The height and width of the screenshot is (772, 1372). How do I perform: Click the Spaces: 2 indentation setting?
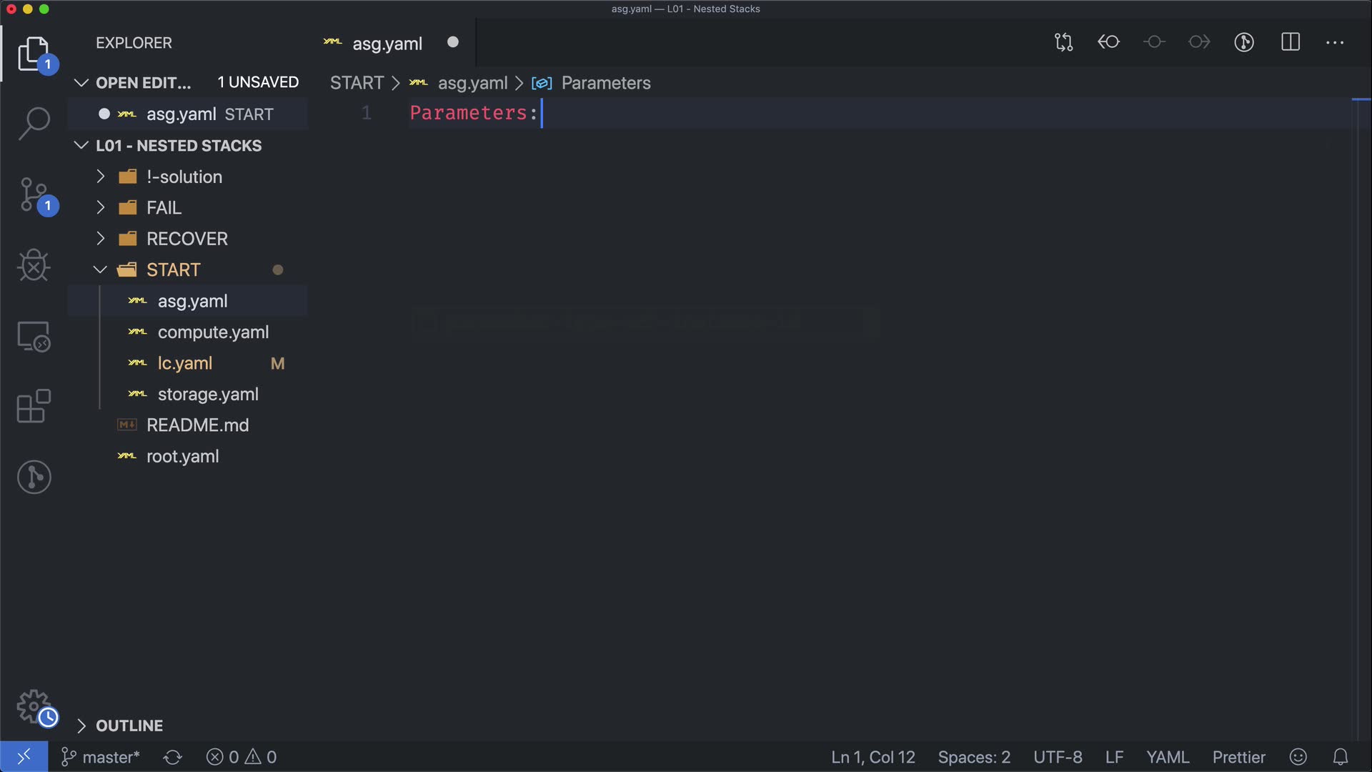[974, 757]
